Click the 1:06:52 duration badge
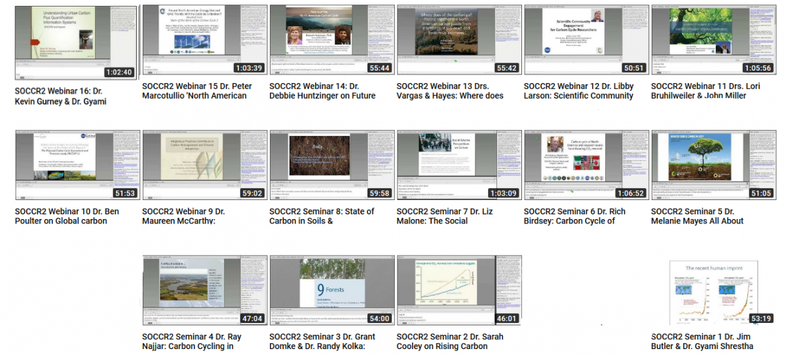The image size is (786, 355). point(630,194)
